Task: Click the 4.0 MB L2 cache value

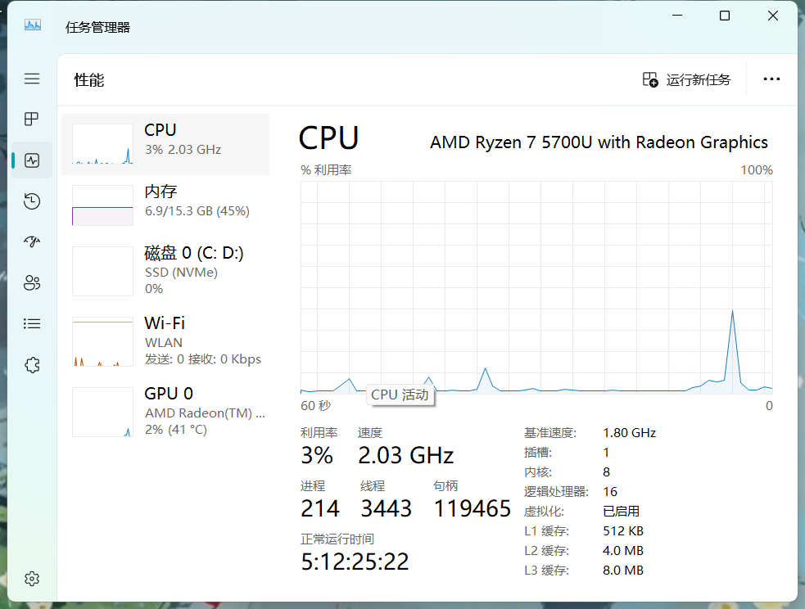Action: coord(623,551)
